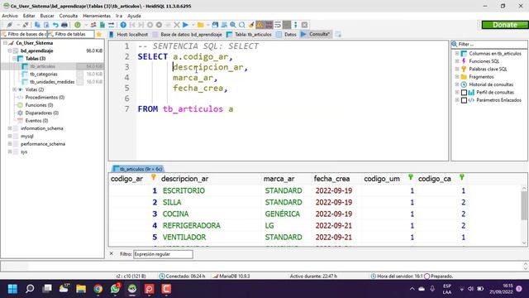
Task: Open the Ayuda menu
Action: tap(134, 16)
